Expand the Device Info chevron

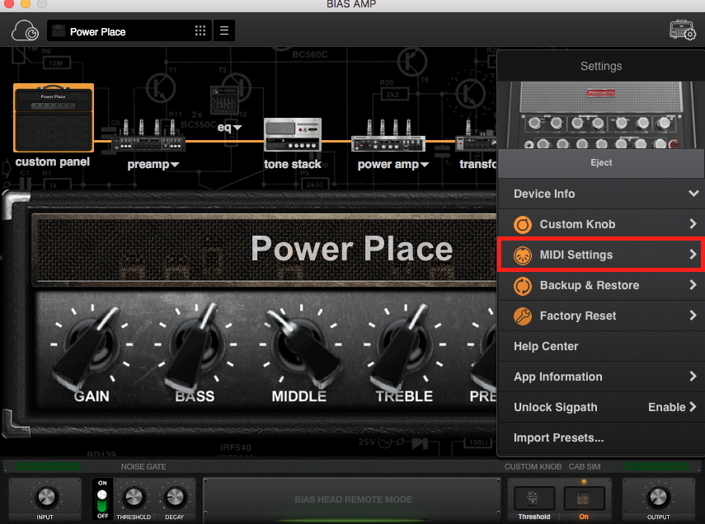pos(693,194)
